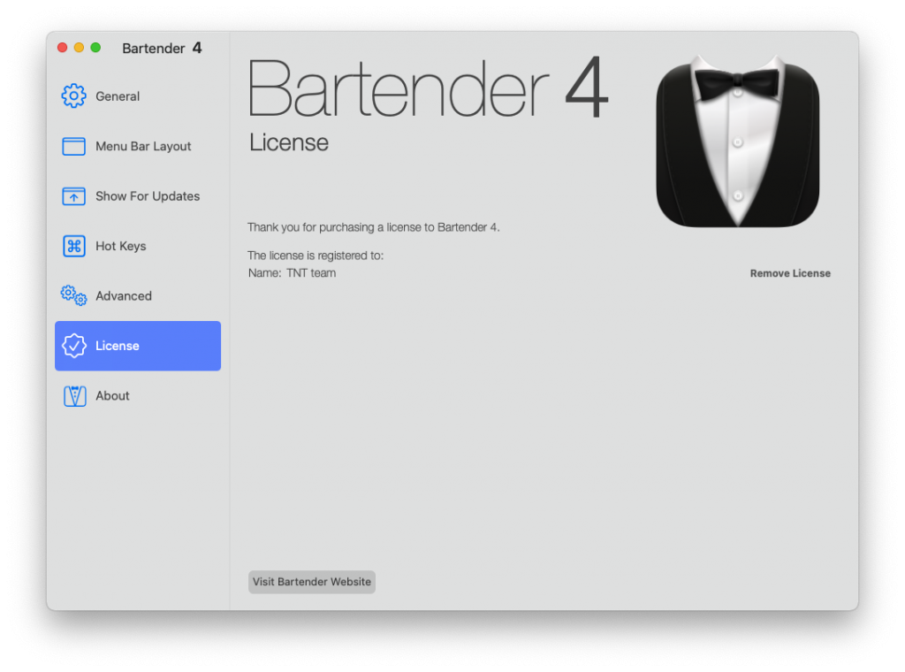Click "Thank you for purchasing a license" text
The height and width of the screenshot is (672, 905).
[374, 227]
